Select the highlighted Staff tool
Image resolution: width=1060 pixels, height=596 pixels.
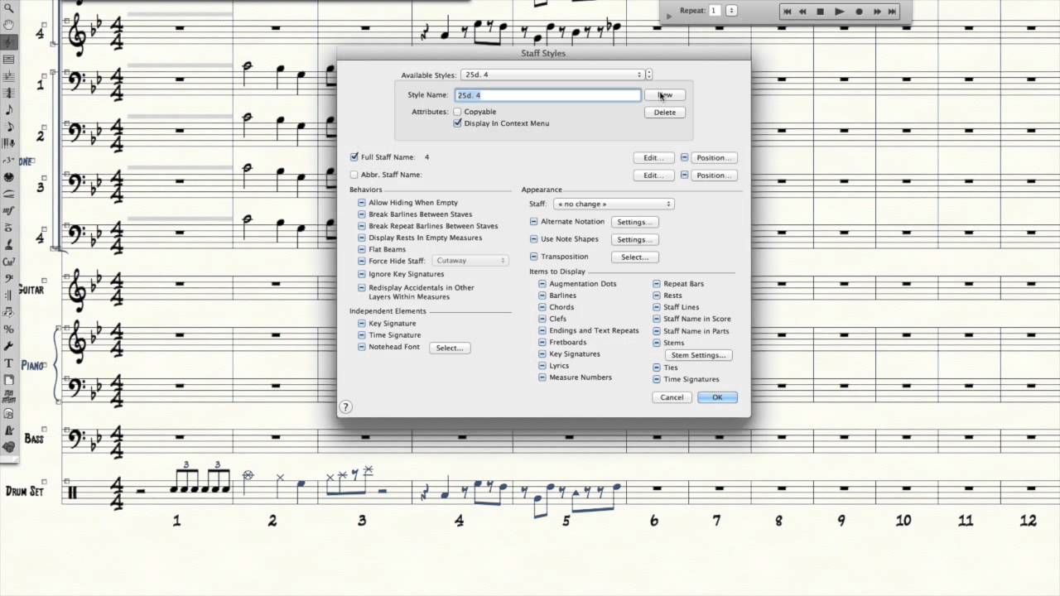coord(8,42)
